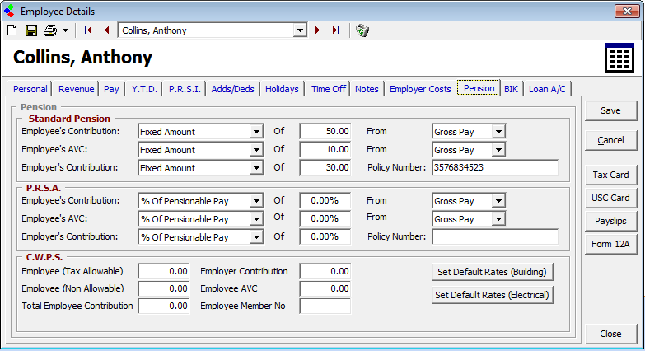The image size is (645, 351).
Task: Open the calendar grid icon at top right
Action: point(618,59)
